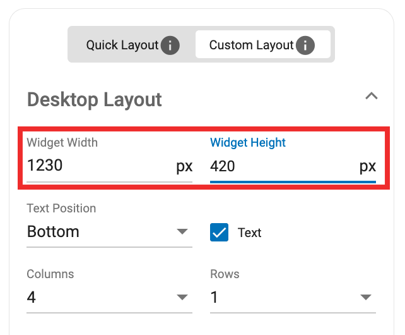
Task: Switch to the Quick Layout tab
Action: (122, 46)
